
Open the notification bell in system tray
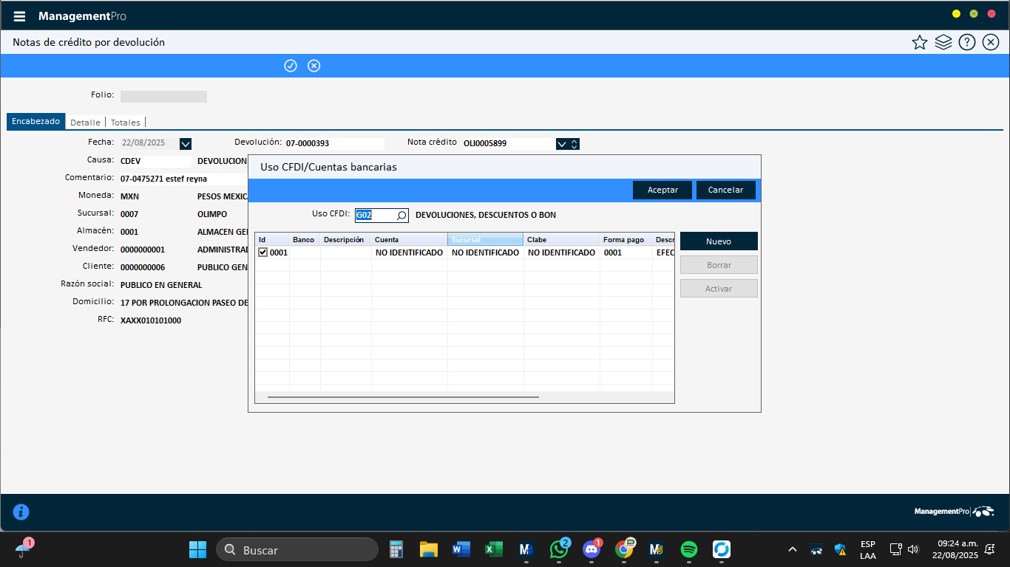989,549
